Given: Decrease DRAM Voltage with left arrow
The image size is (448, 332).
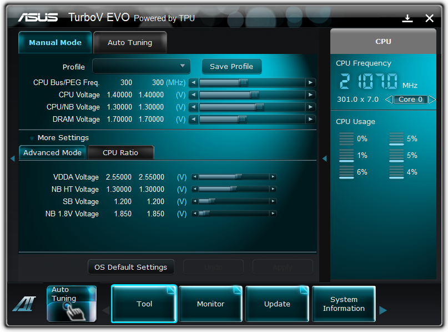Looking at the screenshot, I should 193,119.
